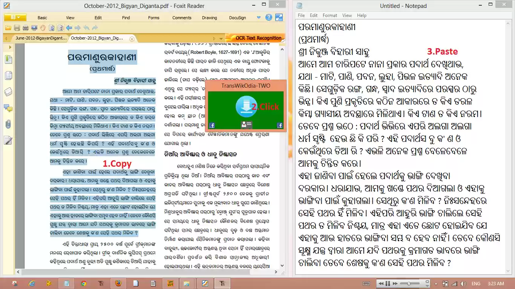Screen dimensions: 515x289
Task: Skip to next track in taskbar player
Action: pyautogui.click(x=394, y=283)
